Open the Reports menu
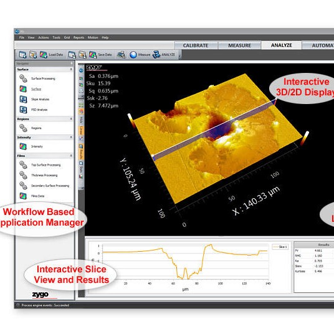334x334 pixels. tap(79, 37)
